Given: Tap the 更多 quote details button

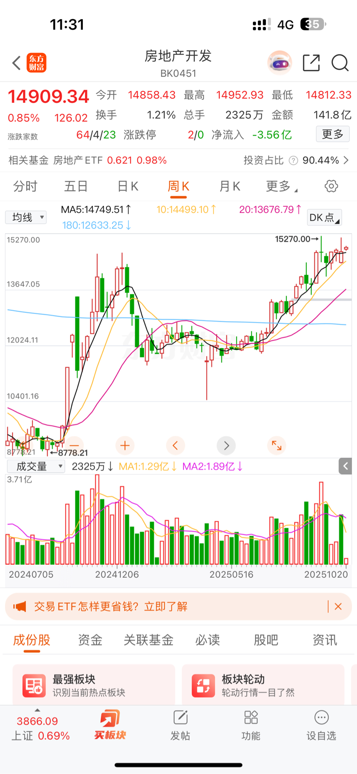Looking at the screenshot, I should pos(332,134).
